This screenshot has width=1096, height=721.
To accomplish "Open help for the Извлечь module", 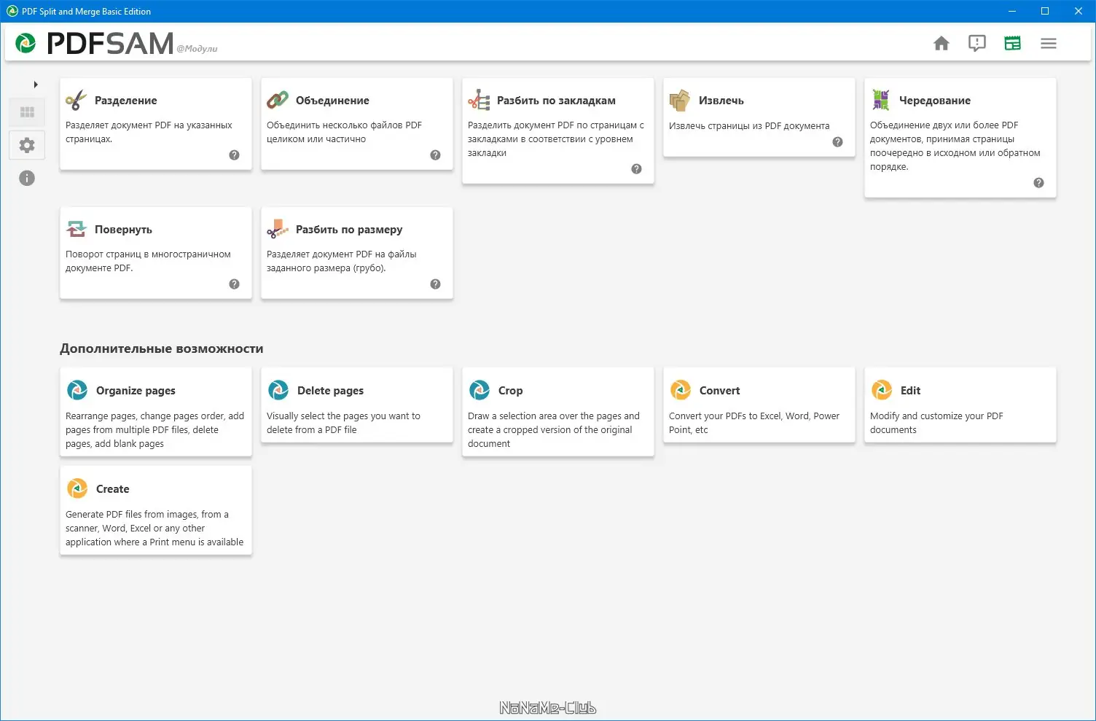I will 837,142.
